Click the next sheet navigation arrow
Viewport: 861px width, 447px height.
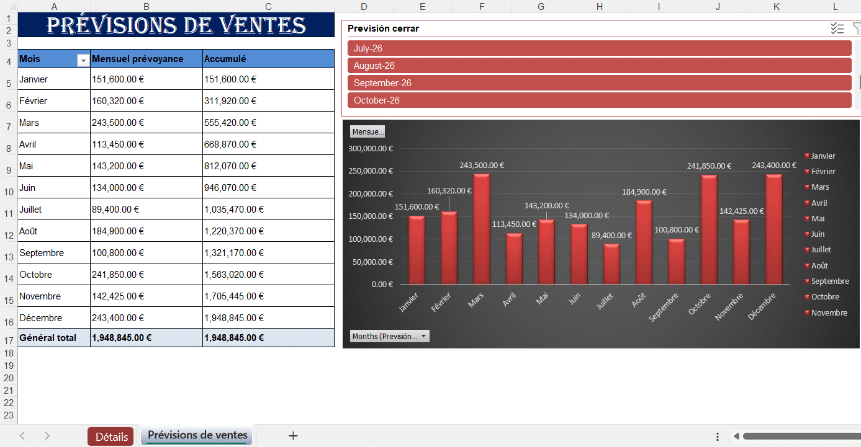[47, 436]
